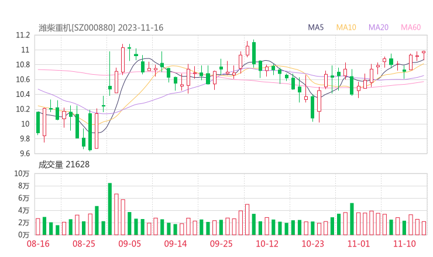433x257 pixels.
Task: Pick the 09-14 date on the timeline
Action: click(x=175, y=244)
